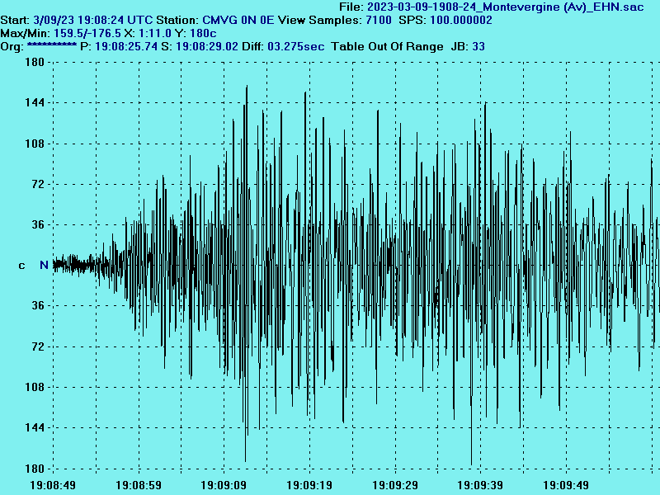This screenshot has width=660, height=495.
Task: Click the Table Out Of Range message
Action: [387, 46]
